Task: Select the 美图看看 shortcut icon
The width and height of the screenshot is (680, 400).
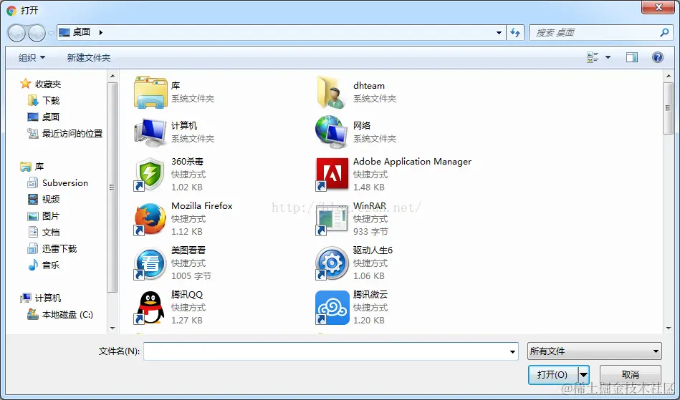Action: pyautogui.click(x=150, y=263)
